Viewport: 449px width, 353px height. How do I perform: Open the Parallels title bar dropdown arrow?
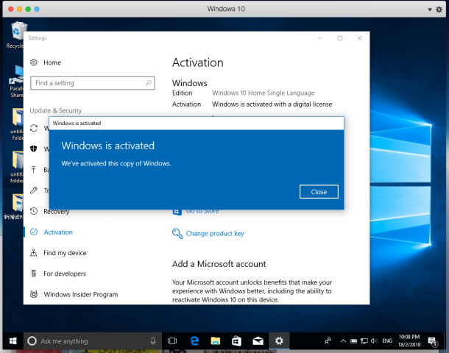pos(430,10)
